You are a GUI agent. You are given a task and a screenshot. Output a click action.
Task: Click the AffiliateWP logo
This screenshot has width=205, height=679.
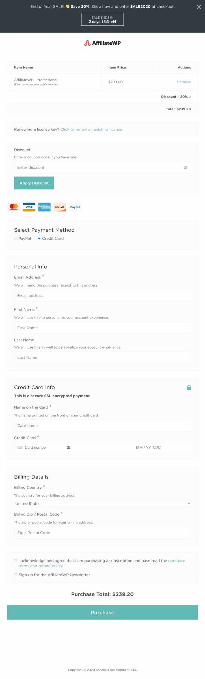click(102, 43)
